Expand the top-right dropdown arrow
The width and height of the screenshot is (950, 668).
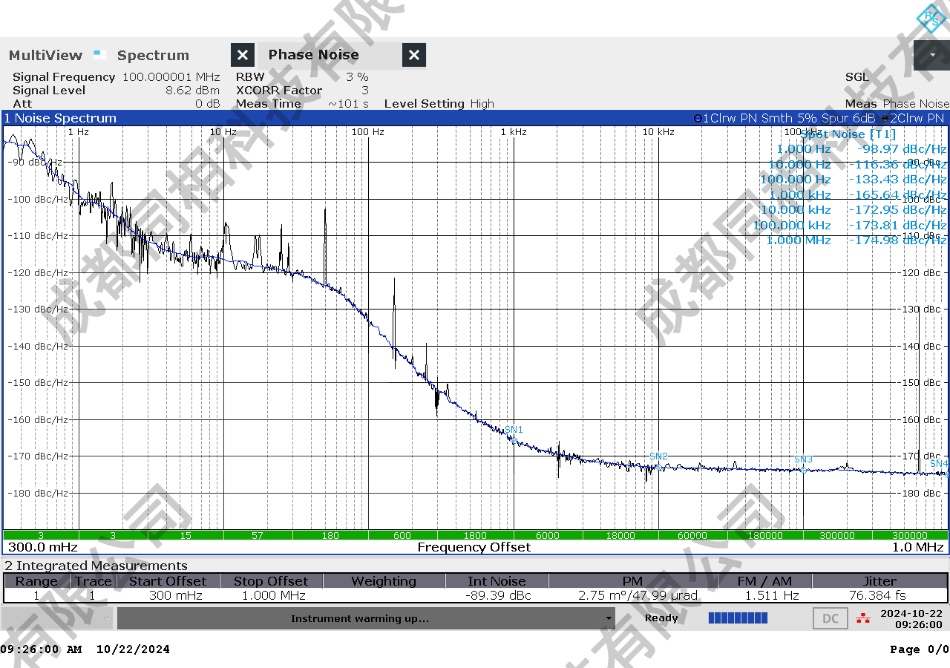[931, 55]
